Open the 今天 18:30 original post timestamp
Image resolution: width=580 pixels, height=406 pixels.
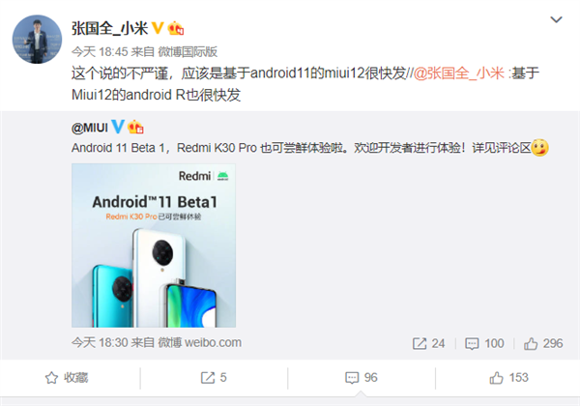click(x=100, y=342)
